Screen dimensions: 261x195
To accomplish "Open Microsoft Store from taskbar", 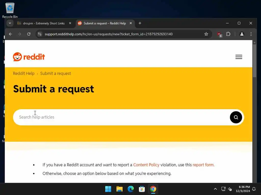I will point(142,189).
